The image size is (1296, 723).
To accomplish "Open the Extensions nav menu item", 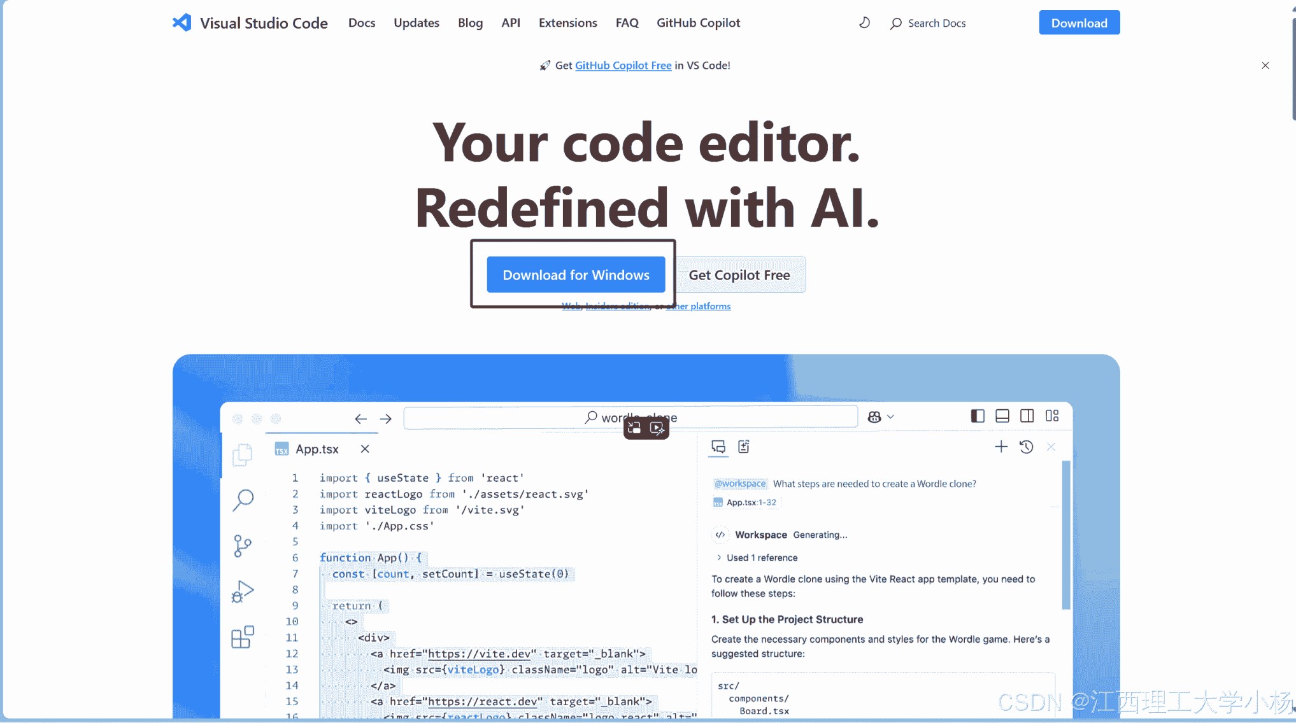I will tap(568, 22).
